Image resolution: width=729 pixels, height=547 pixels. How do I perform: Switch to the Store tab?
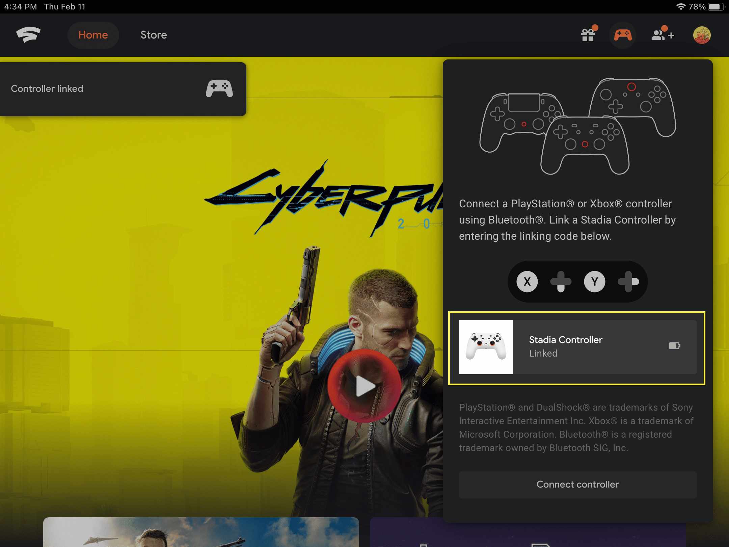pyautogui.click(x=154, y=35)
